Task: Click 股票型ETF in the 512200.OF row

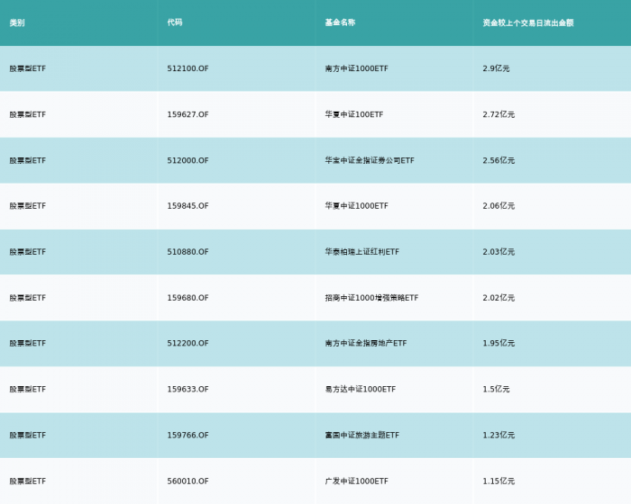Action: tap(28, 343)
